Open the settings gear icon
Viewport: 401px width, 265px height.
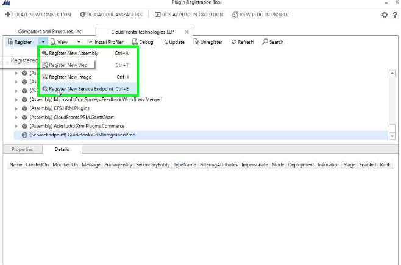[x=385, y=15]
